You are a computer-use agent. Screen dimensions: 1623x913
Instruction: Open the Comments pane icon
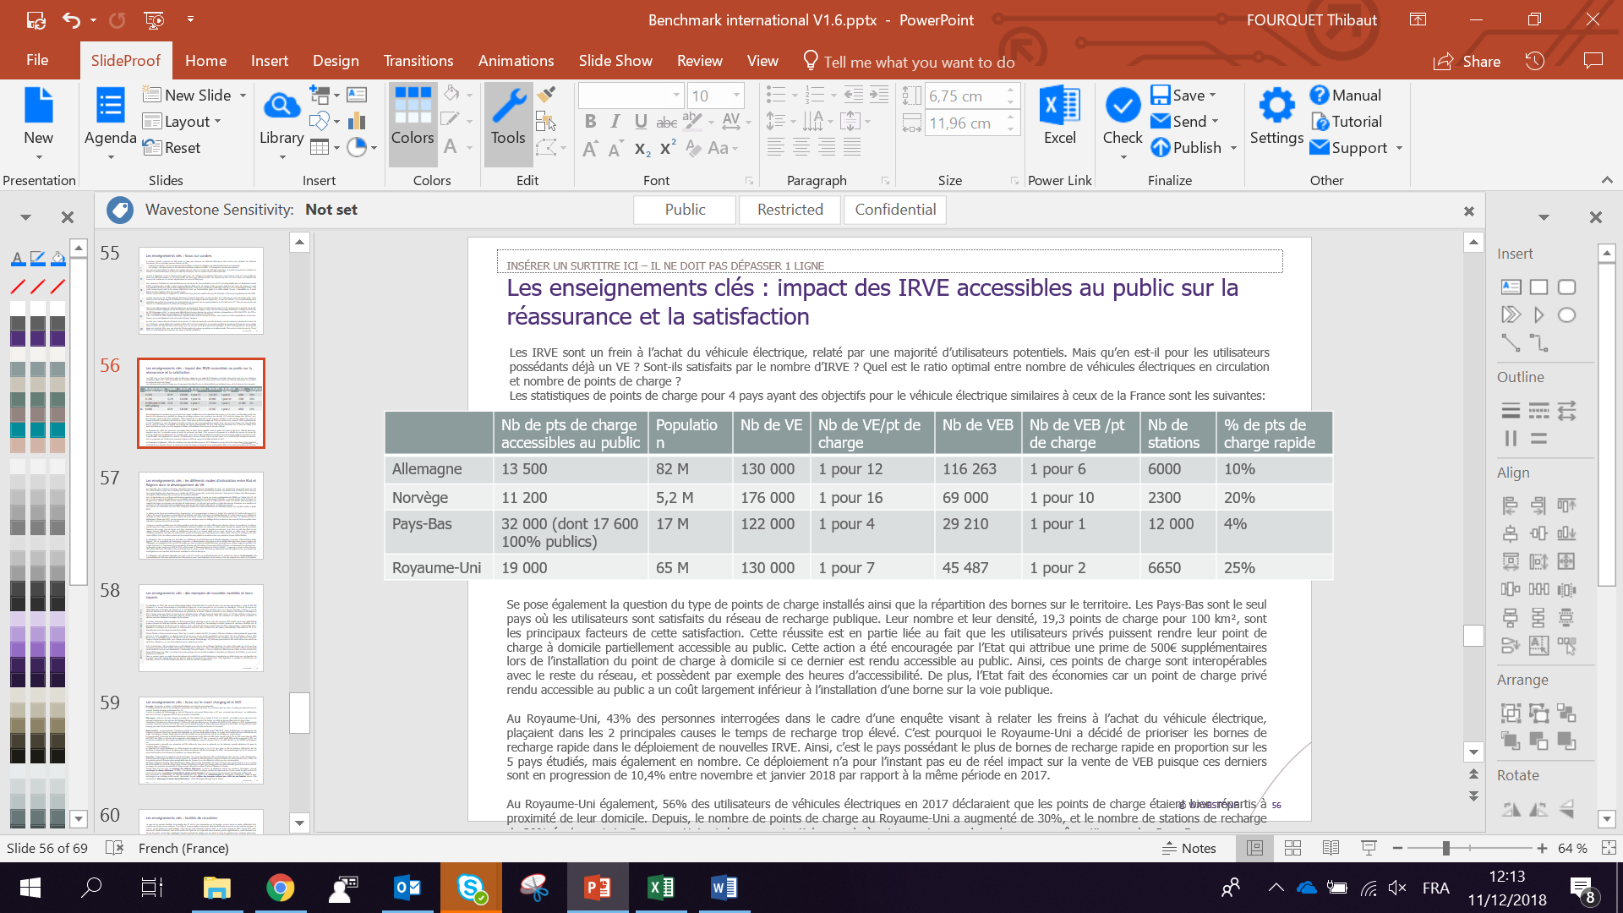[x=1593, y=61]
